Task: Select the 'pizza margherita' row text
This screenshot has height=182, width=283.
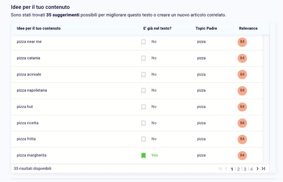Action: 32,155
